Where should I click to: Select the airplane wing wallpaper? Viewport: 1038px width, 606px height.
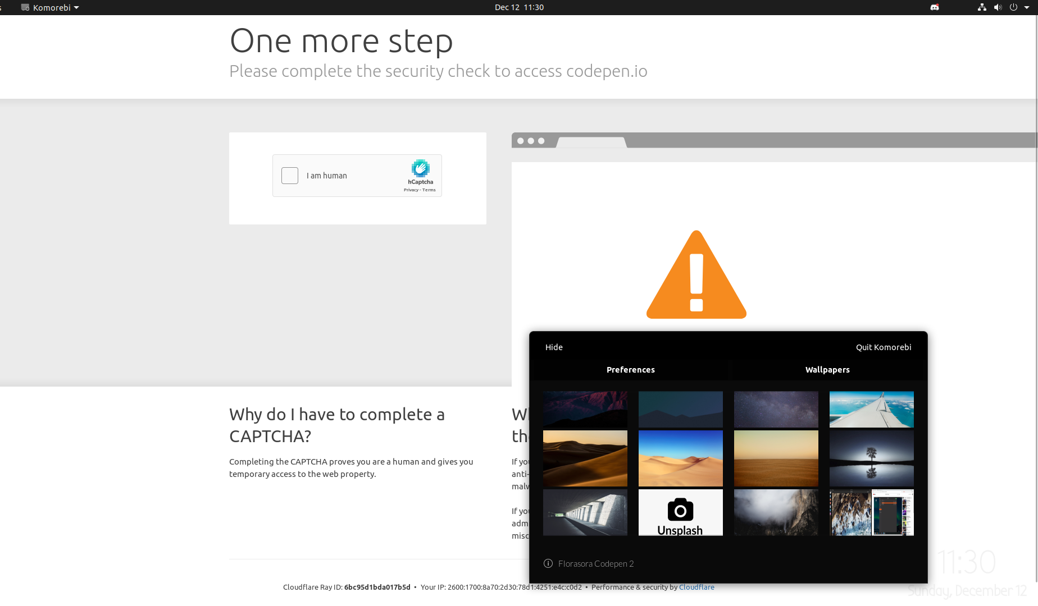click(x=872, y=409)
